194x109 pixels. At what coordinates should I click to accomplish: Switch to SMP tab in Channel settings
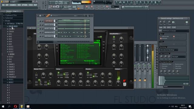click(x=161, y=28)
